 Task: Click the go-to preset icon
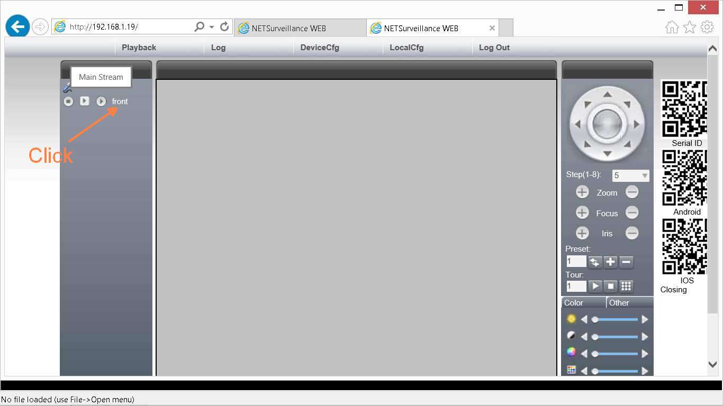pyautogui.click(x=595, y=262)
